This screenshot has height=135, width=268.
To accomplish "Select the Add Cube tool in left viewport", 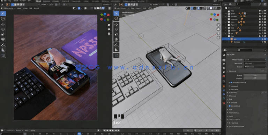I will tap(3, 56).
